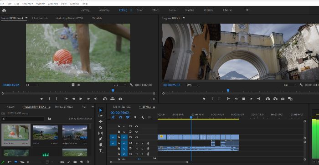This screenshot has width=319, height=165.
Task: Open Source monitor settings wrench
Action: 131,85
